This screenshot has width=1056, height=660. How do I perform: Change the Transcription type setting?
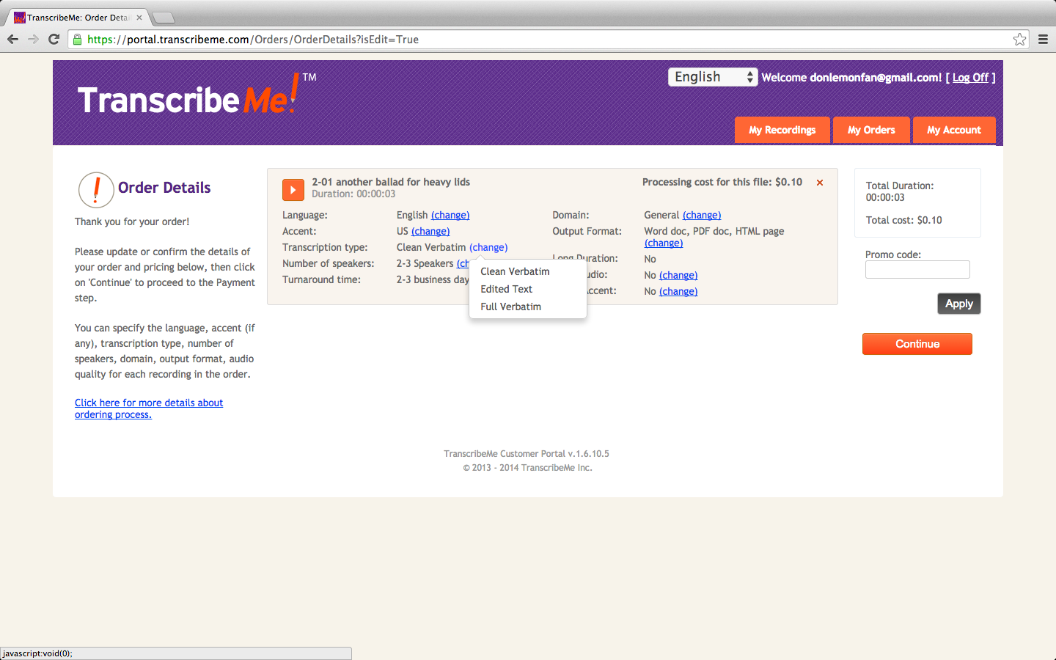488,247
